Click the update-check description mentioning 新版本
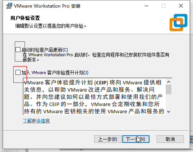This screenshot has height=152, width=193. tap(96, 57)
